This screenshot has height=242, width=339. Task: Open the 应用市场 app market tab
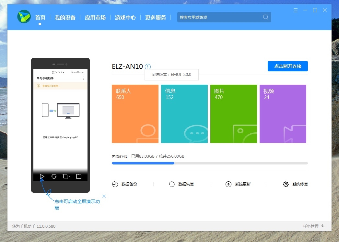(x=95, y=18)
